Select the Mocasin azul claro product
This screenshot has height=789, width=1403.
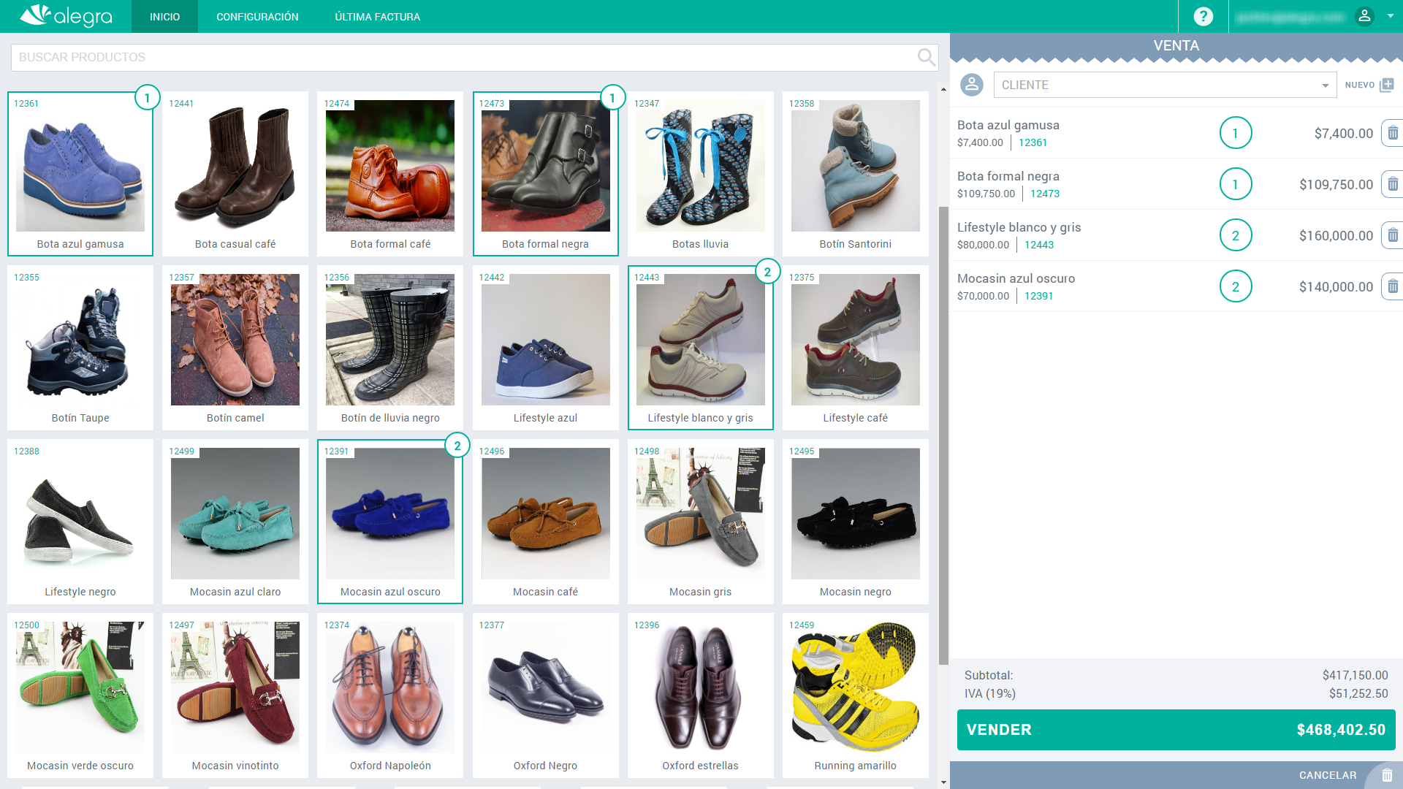click(x=235, y=522)
